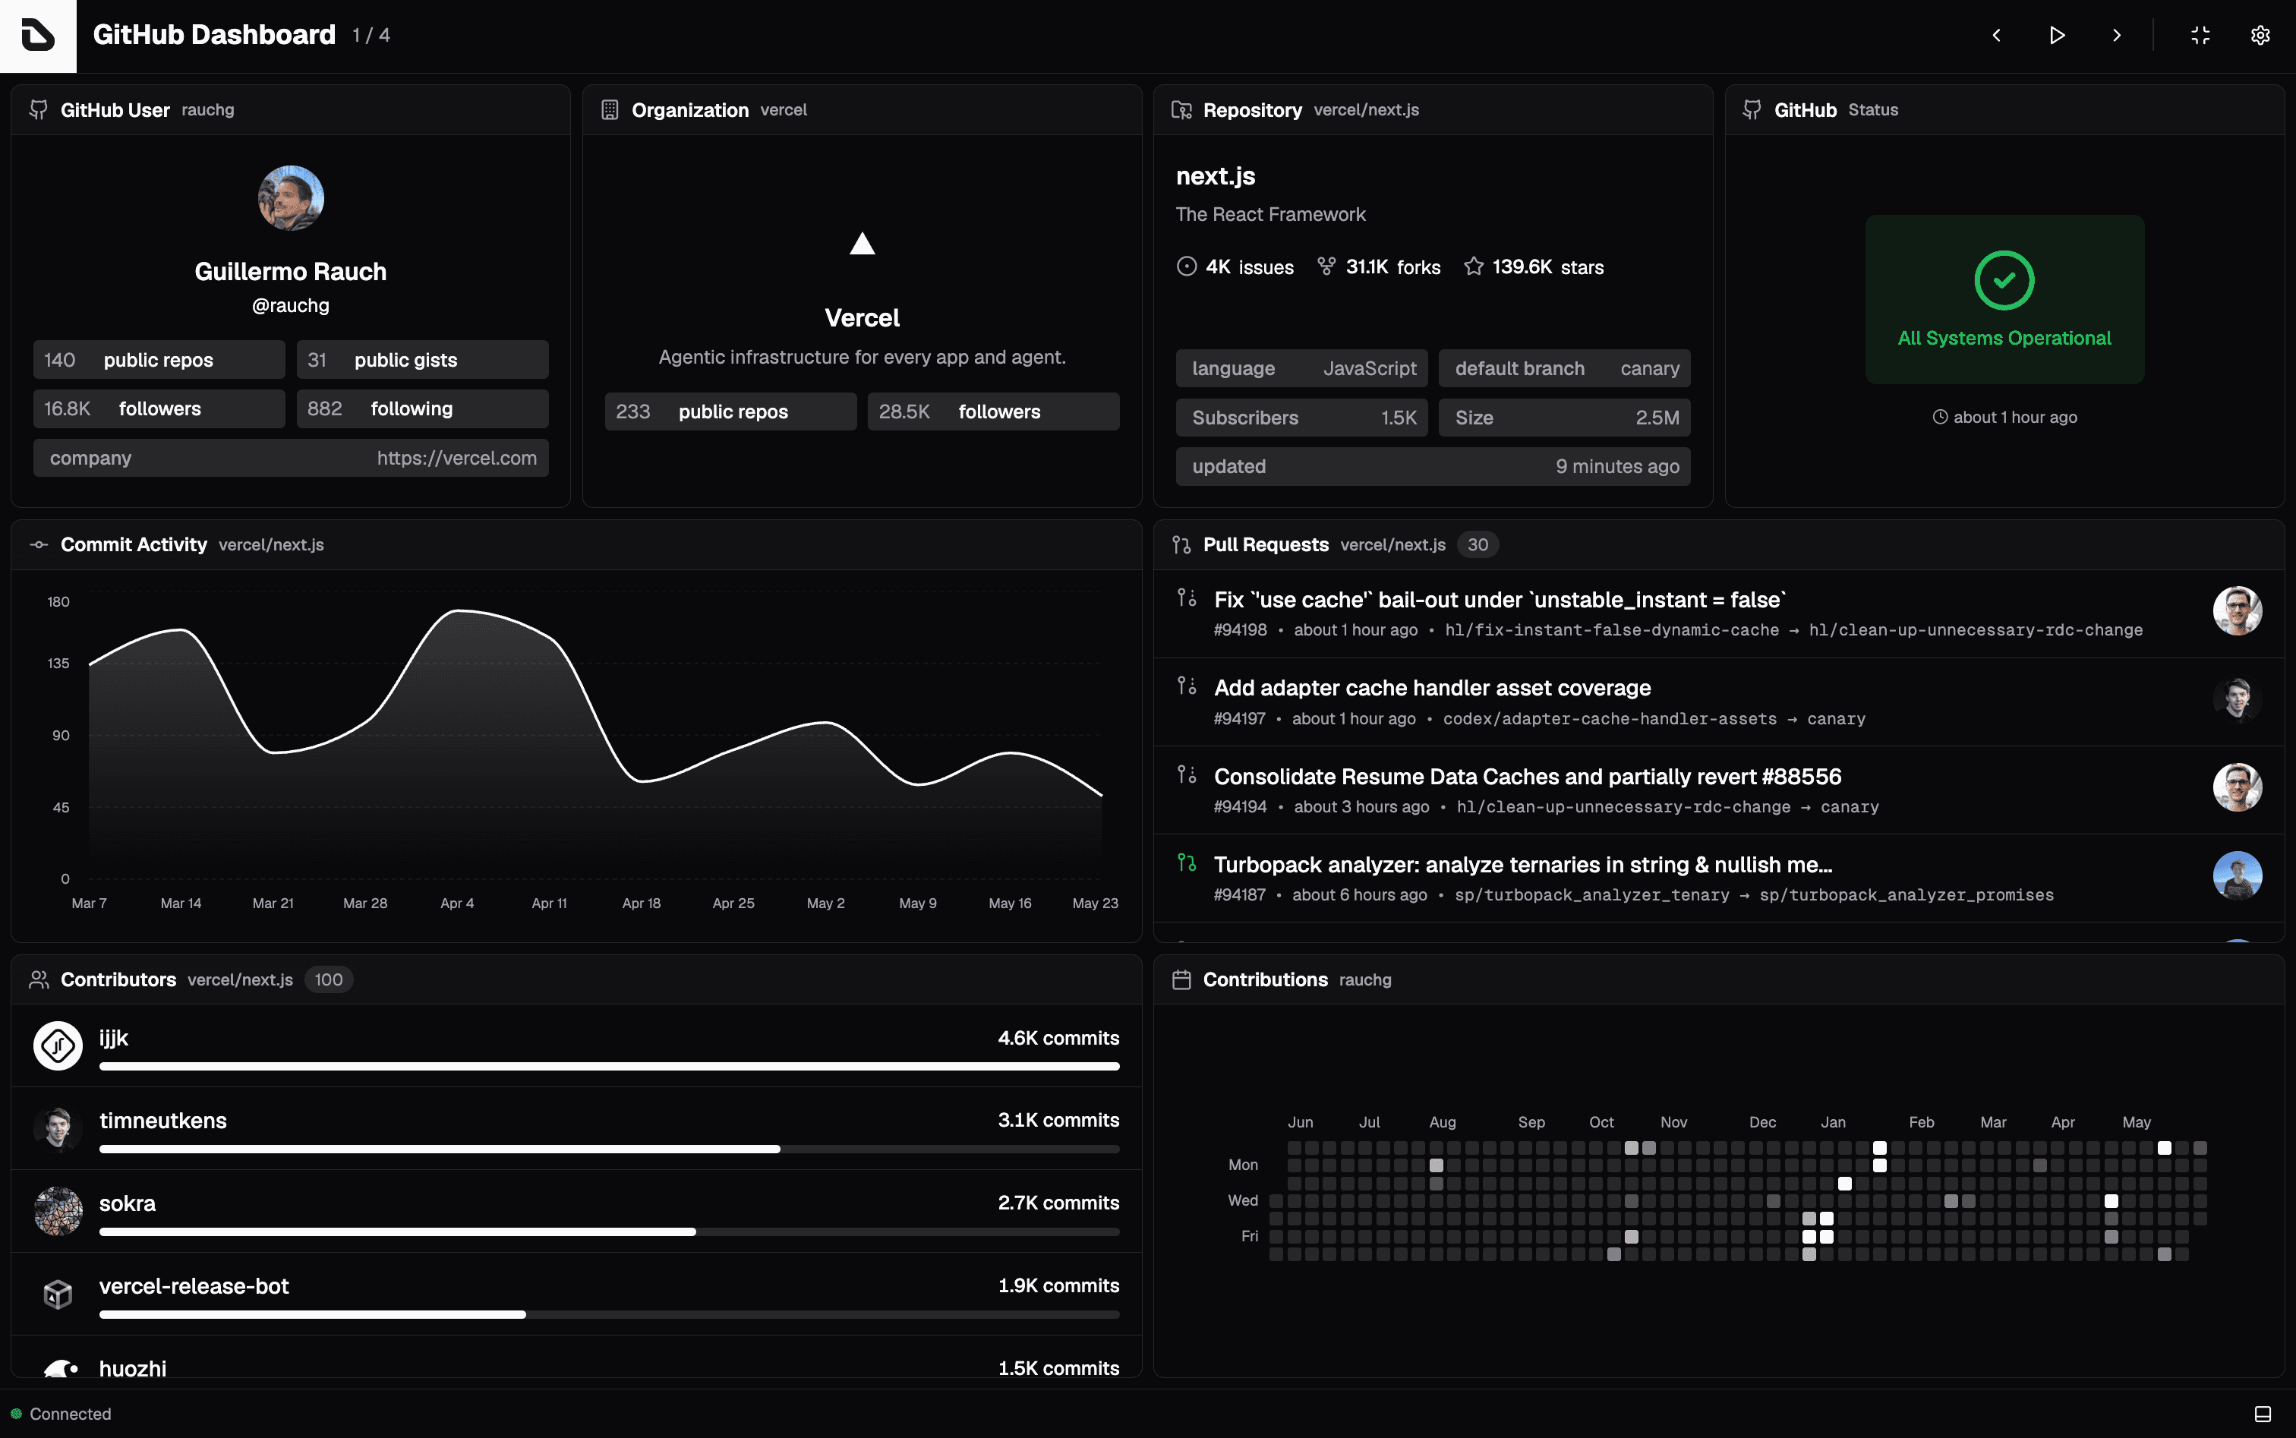Open Consolidate Resume Data Caches pull request
The height and width of the screenshot is (1438, 2296).
[1528, 776]
